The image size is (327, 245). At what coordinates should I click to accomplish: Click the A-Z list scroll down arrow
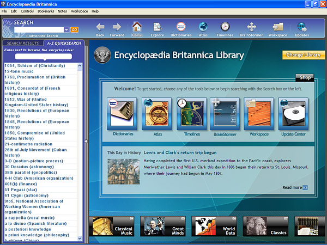pos(80,238)
